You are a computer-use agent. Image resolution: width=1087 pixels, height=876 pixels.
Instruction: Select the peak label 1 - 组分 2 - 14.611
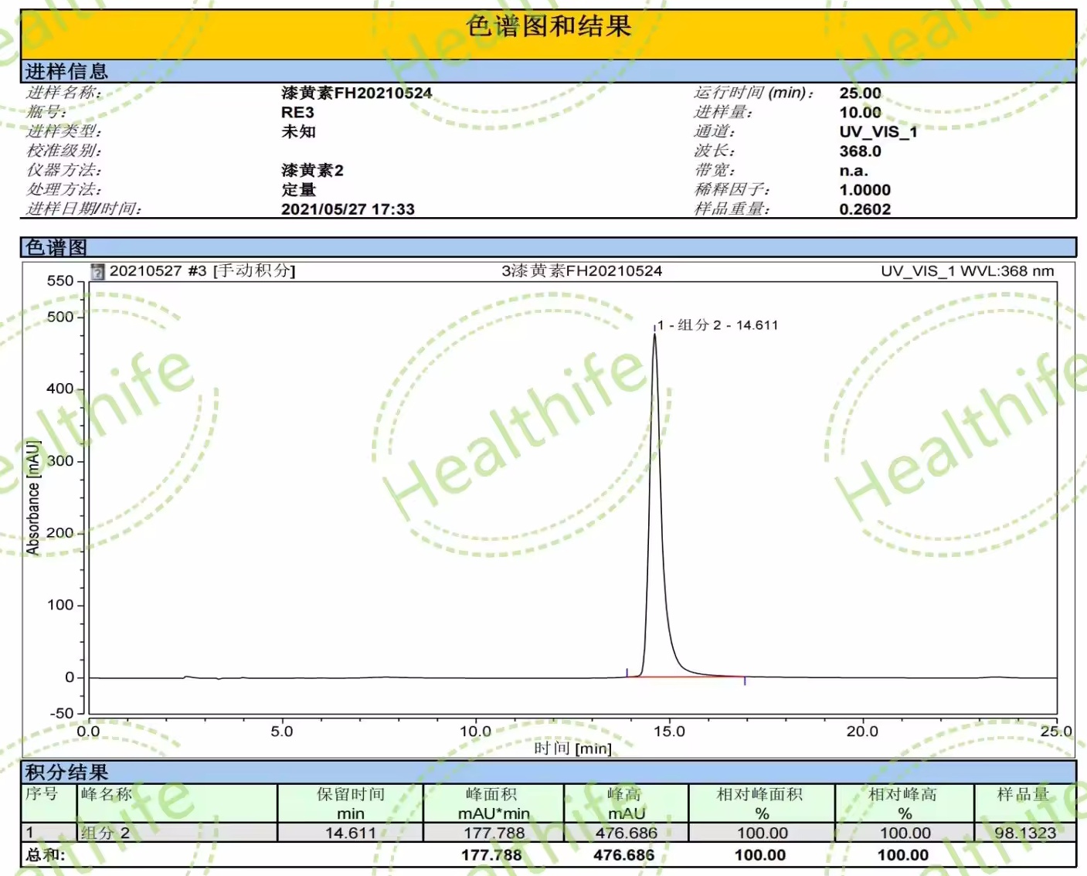click(x=718, y=325)
